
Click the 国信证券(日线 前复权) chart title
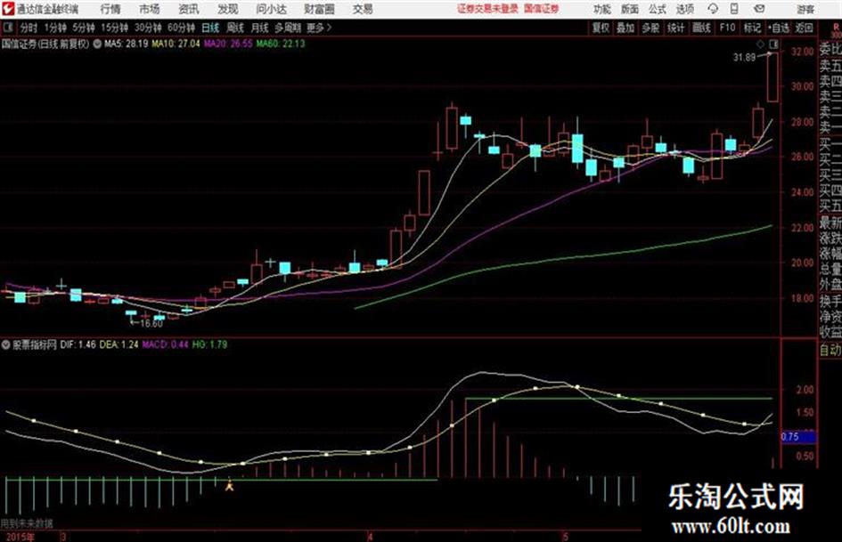point(45,44)
